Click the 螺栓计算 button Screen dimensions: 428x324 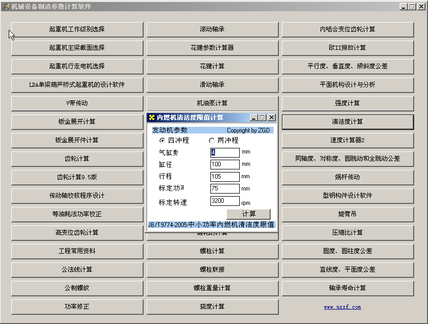pyautogui.click(x=212, y=251)
